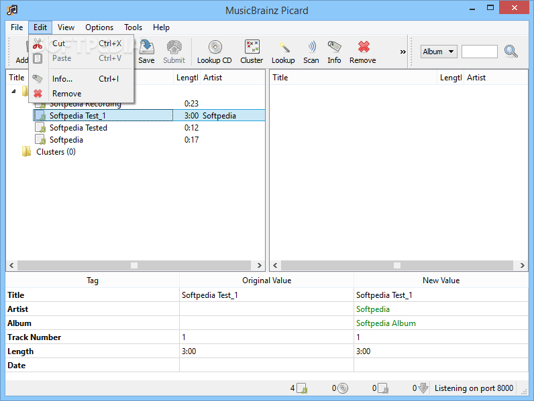Viewport: 534px width, 401px height.
Task: Click the Date tag row label
Action: point(16,366)
